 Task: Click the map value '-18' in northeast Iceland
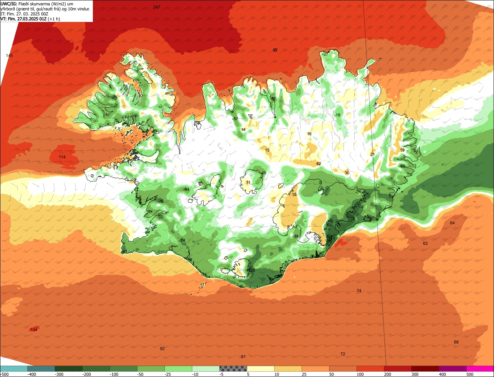[x=337, y=115]
